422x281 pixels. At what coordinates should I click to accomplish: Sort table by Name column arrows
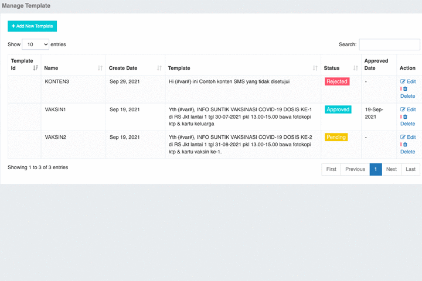[x=100, y=68]
